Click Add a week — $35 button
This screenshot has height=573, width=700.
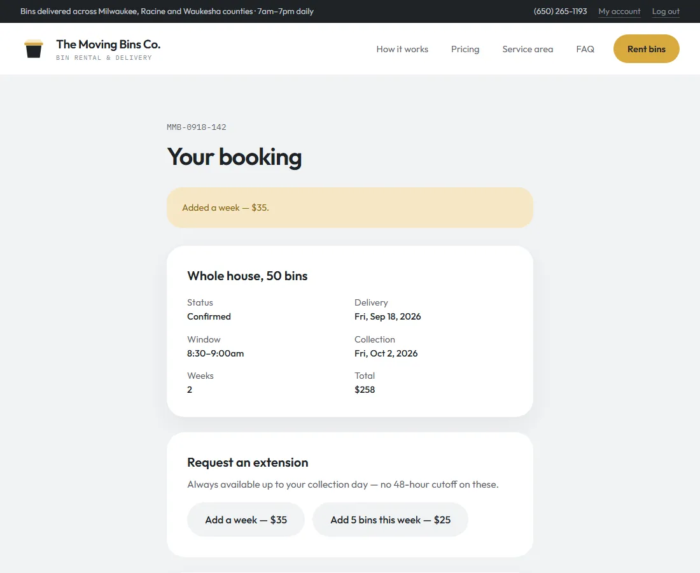[x=246, y=520]
